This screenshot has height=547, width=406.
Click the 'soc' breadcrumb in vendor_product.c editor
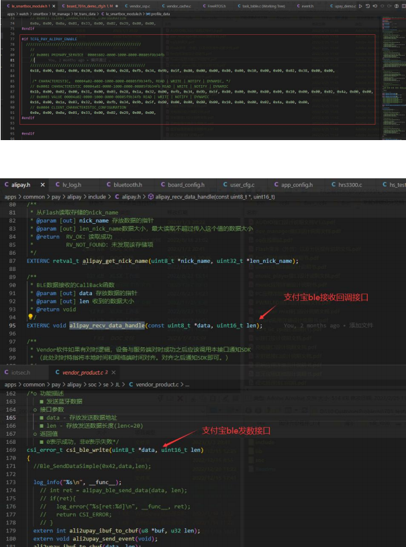click(x=92, y=384)
